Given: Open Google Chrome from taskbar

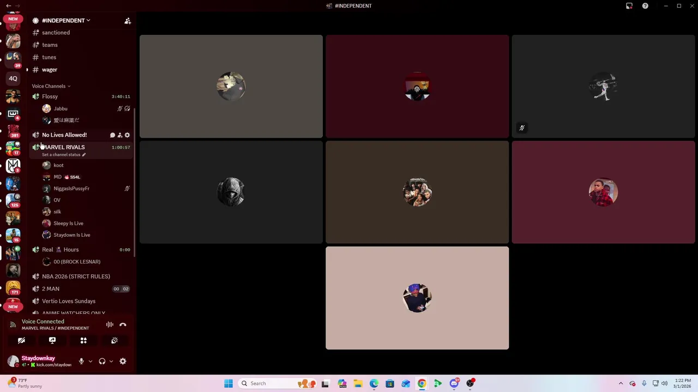Looking at the screenshot, I should pos(422,383).
